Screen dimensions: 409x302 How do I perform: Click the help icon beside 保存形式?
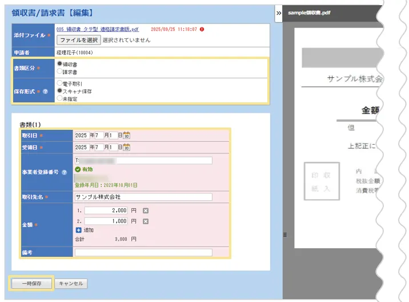coord(45,92)
